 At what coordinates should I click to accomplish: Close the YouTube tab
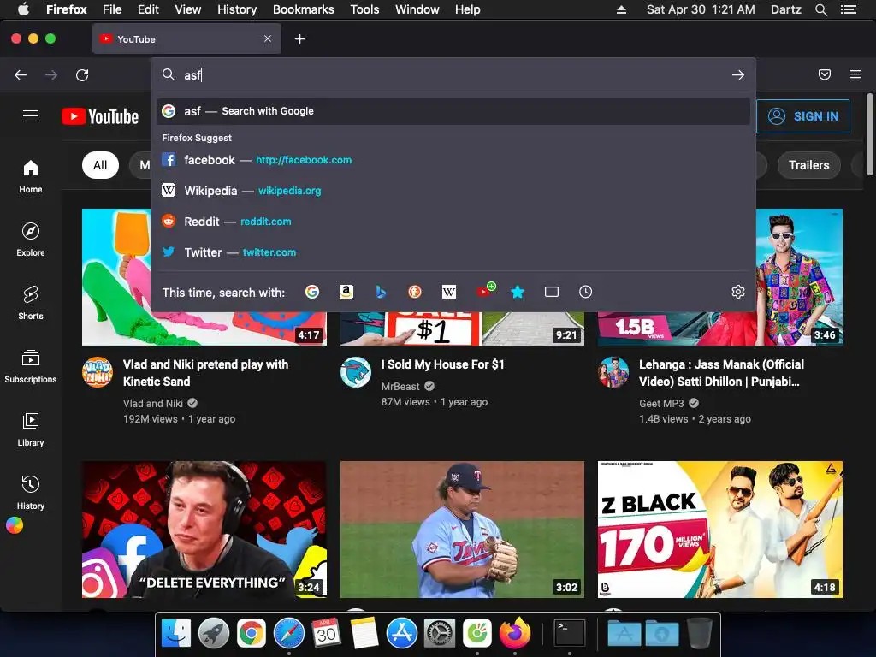coord(268,38)
